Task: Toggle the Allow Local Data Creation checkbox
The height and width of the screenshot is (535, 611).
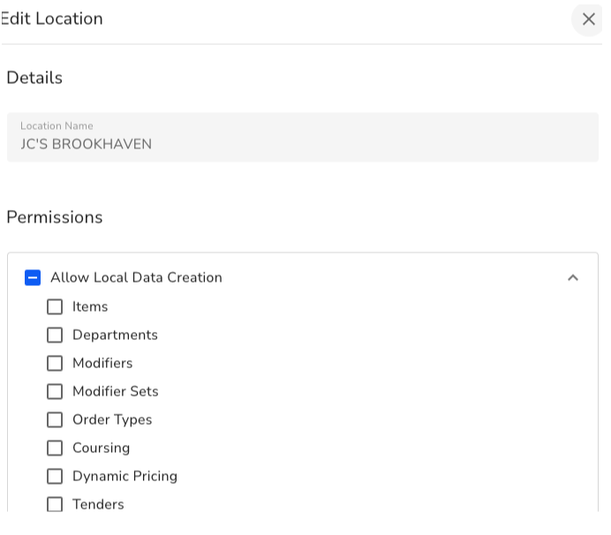Action: (x=33, y=278)
